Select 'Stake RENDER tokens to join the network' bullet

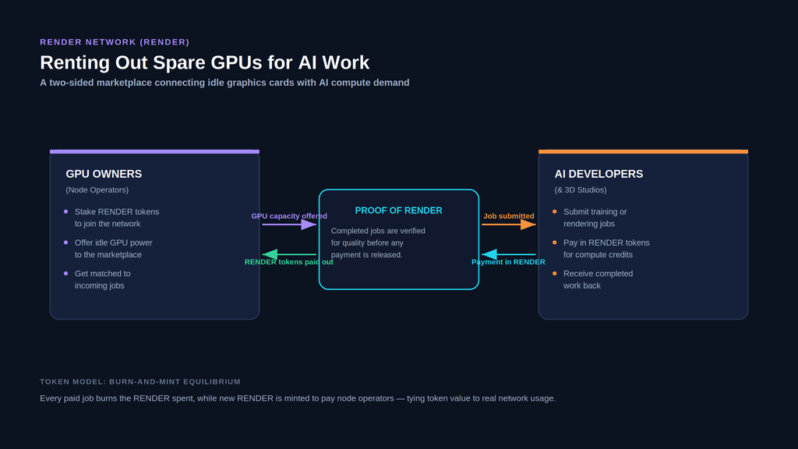click(x=112, y=217)
